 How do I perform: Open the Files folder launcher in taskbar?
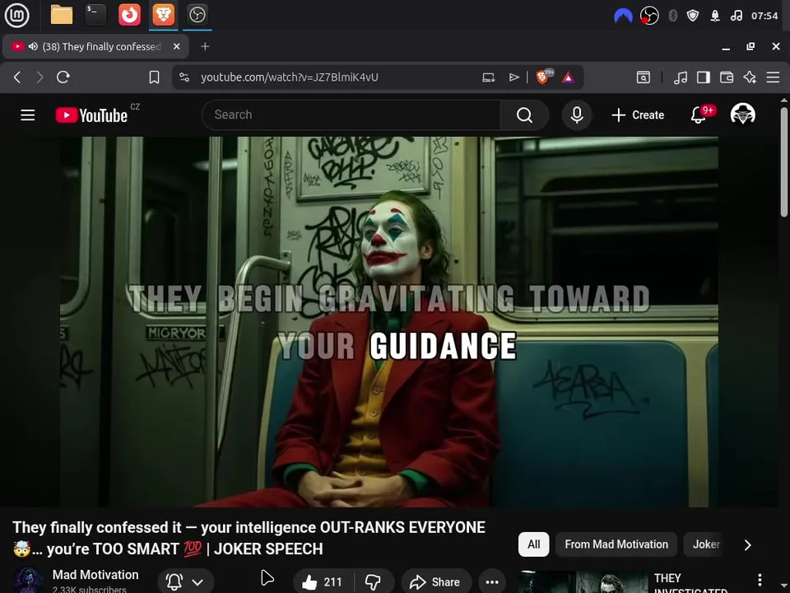tap(62, 15)
